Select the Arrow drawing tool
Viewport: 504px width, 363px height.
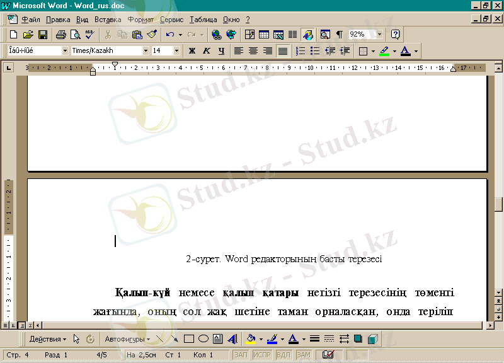(175, 339)
